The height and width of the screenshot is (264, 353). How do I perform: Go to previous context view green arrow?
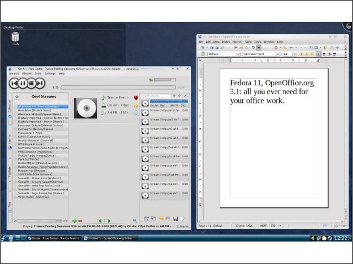click(x=100, y=221)
